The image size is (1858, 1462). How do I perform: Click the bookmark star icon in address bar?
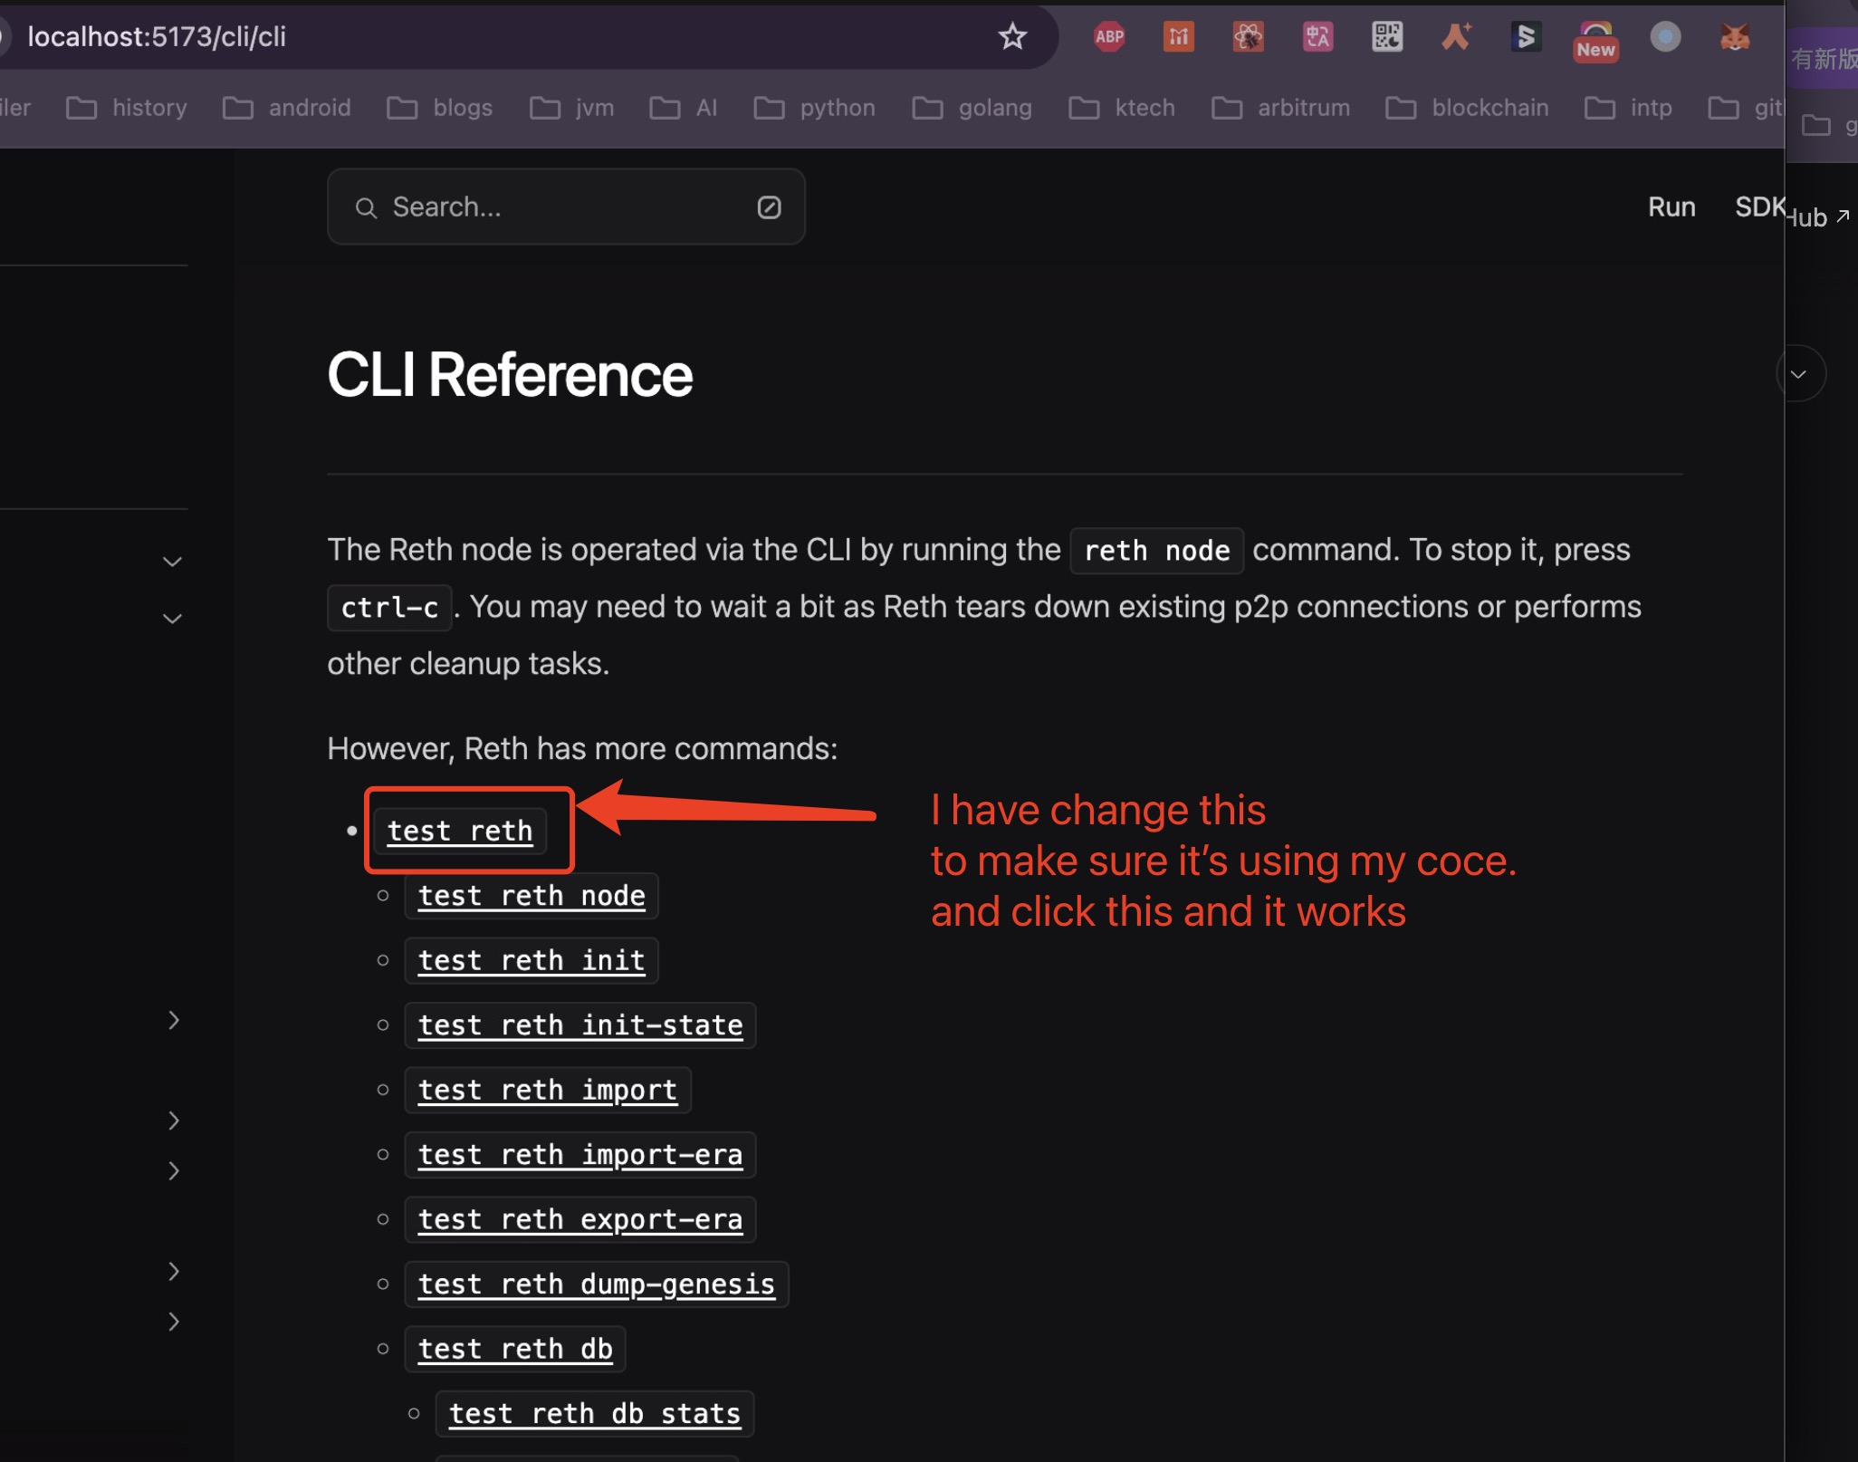[1011, 36]
